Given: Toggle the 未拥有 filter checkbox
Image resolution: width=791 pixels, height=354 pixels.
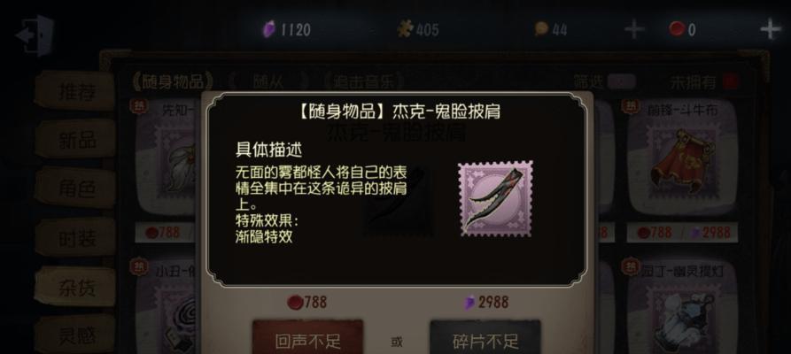Looking at the screenshot, I should click(x=730, y=81).
